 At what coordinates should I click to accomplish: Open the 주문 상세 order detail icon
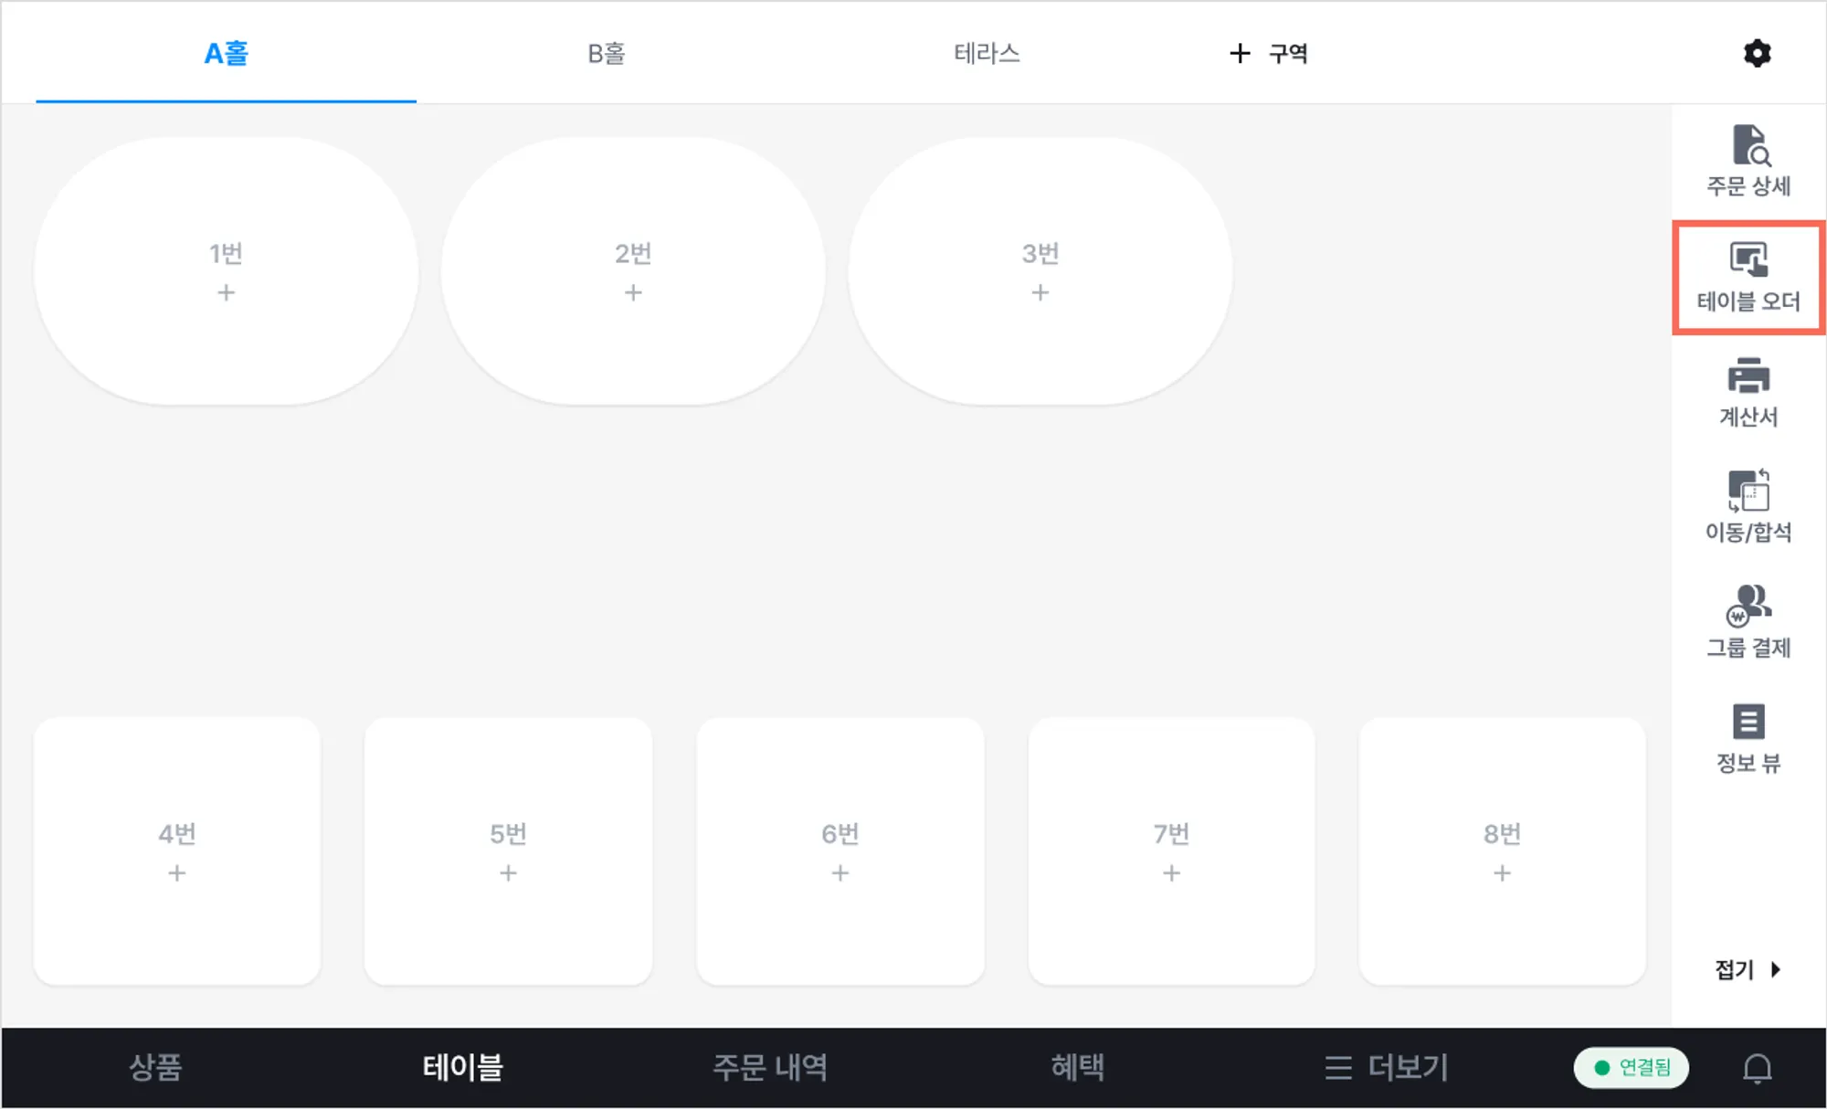[1748, 161]
